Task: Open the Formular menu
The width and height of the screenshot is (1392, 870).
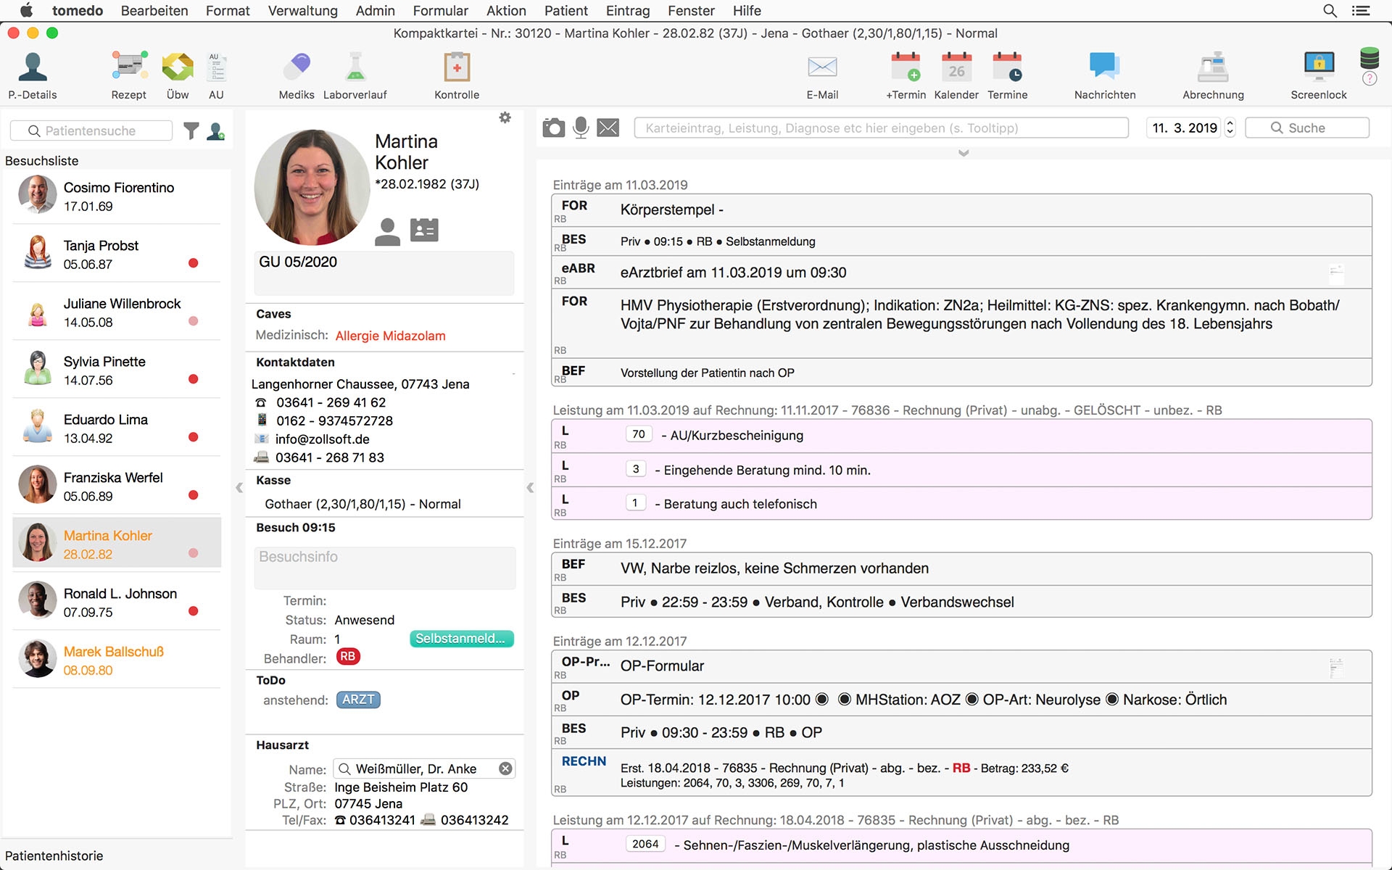Action: tap(440, 11)
